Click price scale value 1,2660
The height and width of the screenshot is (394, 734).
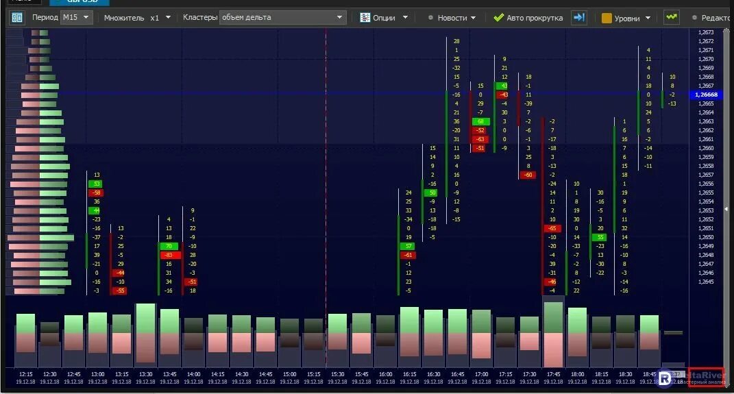click(x=706, y=148)
